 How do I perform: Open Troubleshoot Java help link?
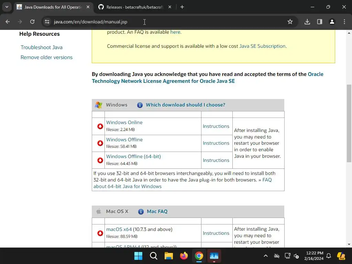pos(42,47)
